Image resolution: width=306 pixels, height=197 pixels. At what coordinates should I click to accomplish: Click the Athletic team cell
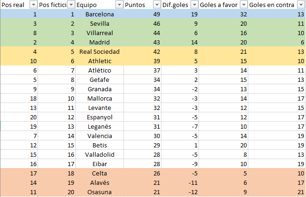click(x=99, y=61)
